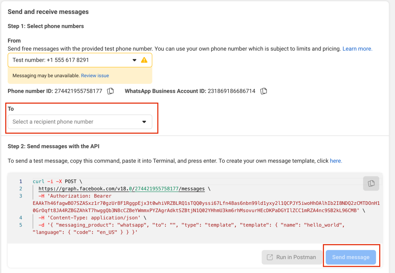Click the 'Send message' button
This screenshot has width=395, height=273.
coord(351,257)
